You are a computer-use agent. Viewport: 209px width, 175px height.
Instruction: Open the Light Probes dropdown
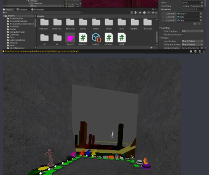tap(192, 41)
